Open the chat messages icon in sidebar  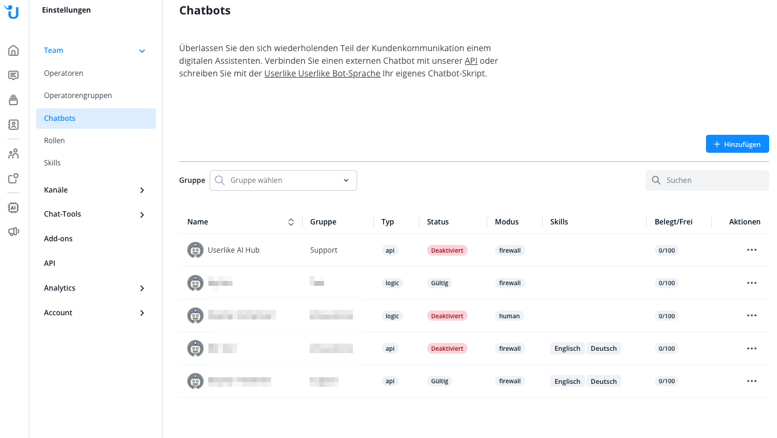click(x=13, y=75)
